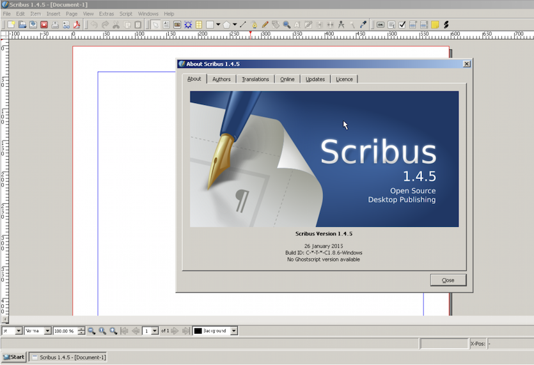534x365 pixels.
Task: Click the zoom percentage spinner arrows
Action: (x=81, y=330)
